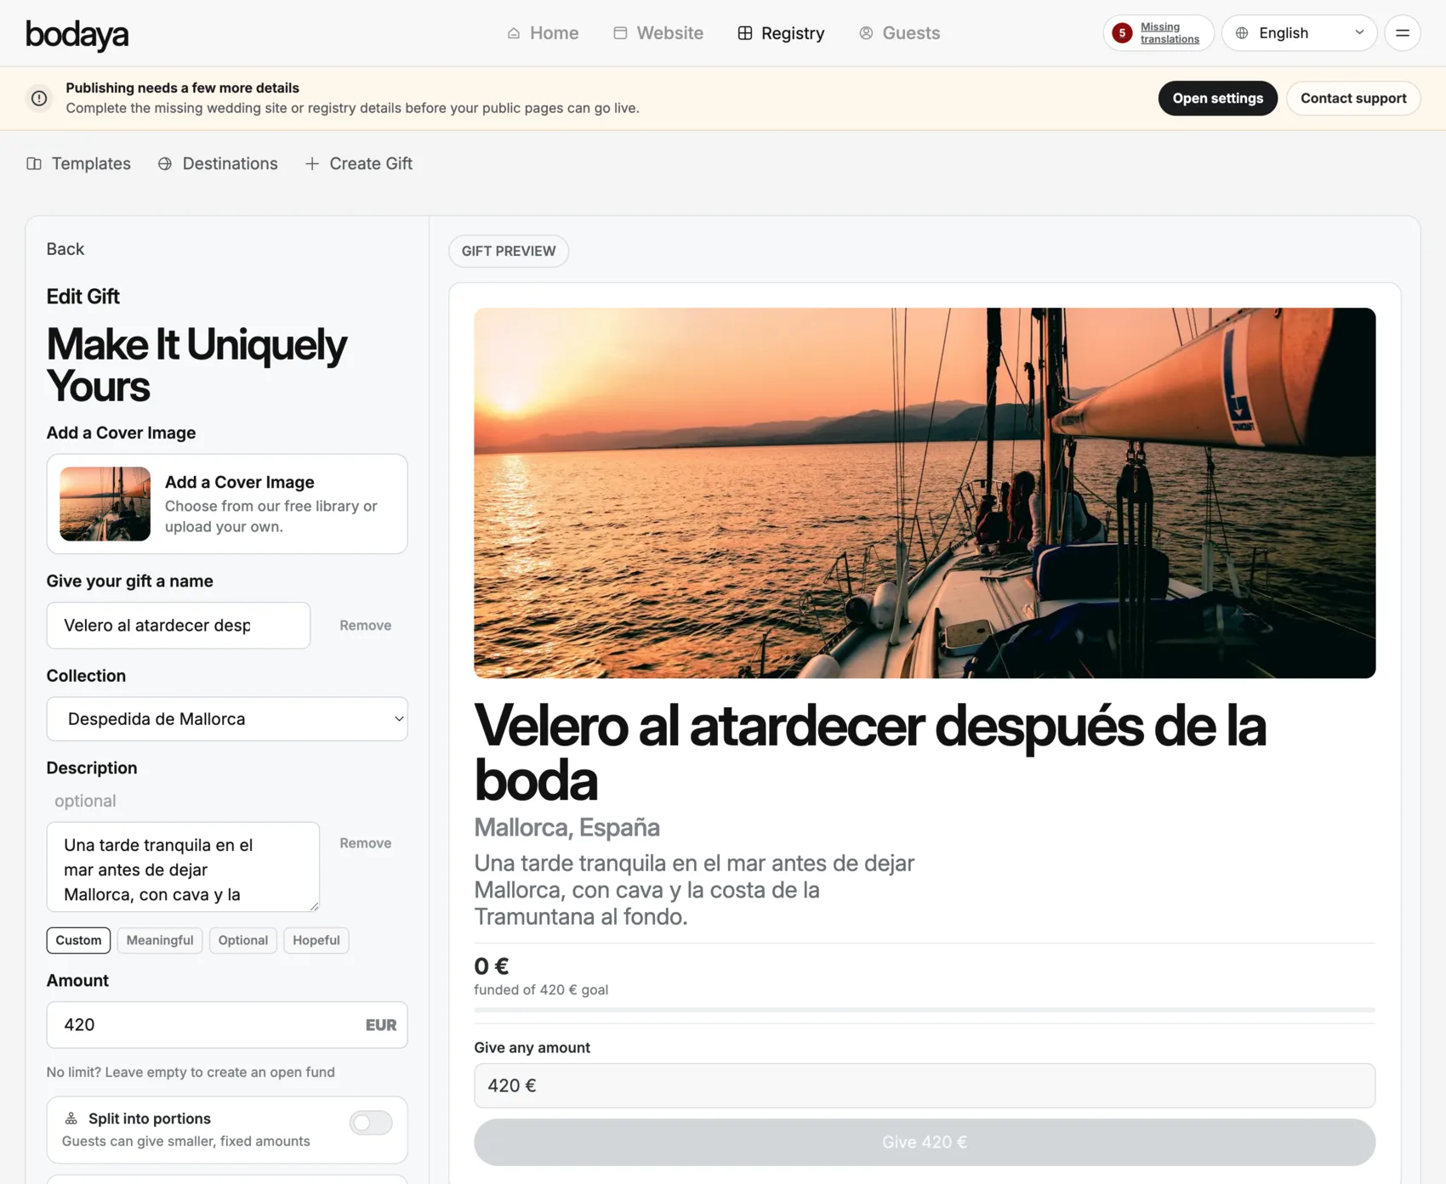Click the Templates book icon
This screenshot has width=1446, height=1184.
point(34,164)
